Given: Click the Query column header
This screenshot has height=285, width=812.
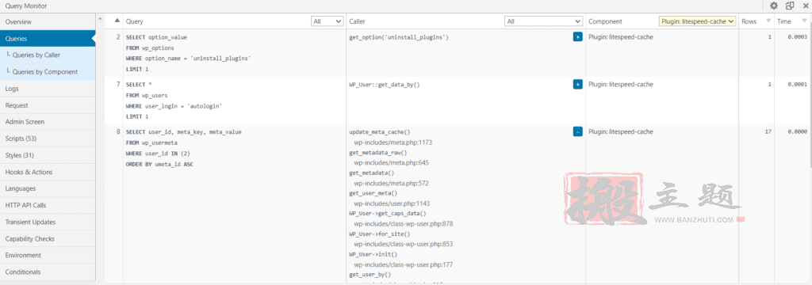Looking at the screenshot, I should point(135,21).
